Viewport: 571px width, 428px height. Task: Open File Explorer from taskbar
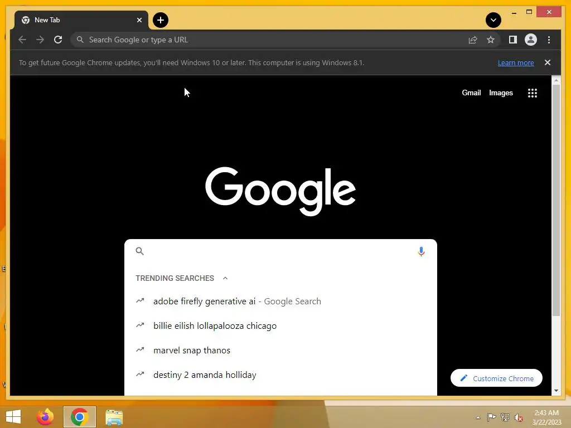click(114, 417)
